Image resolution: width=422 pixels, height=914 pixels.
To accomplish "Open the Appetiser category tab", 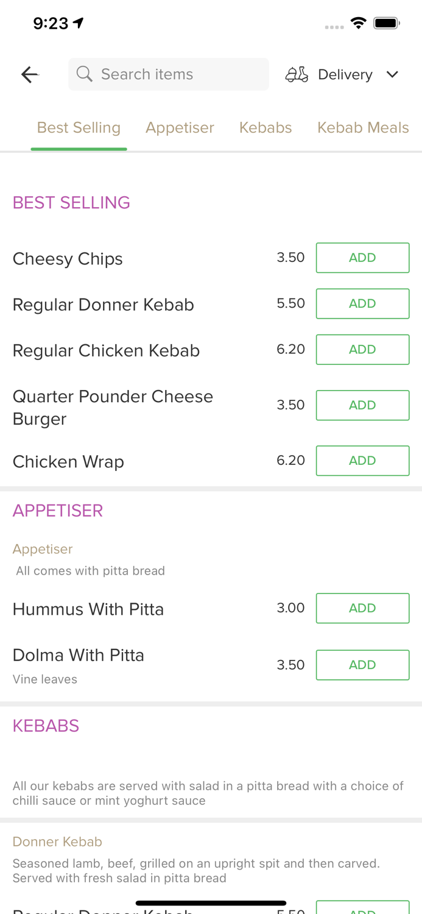I will [x=180, y=127].
